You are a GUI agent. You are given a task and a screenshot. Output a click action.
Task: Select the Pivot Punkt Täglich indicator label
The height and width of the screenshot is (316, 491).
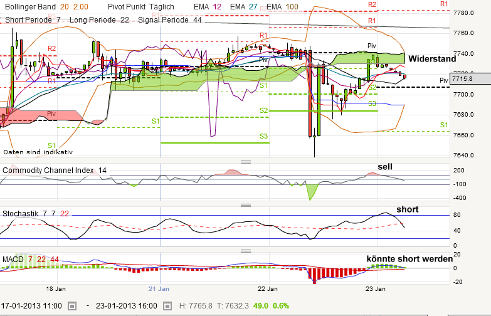click(141, 6)
